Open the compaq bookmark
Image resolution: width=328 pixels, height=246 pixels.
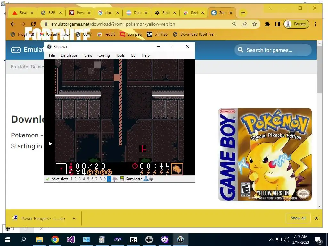131,34
